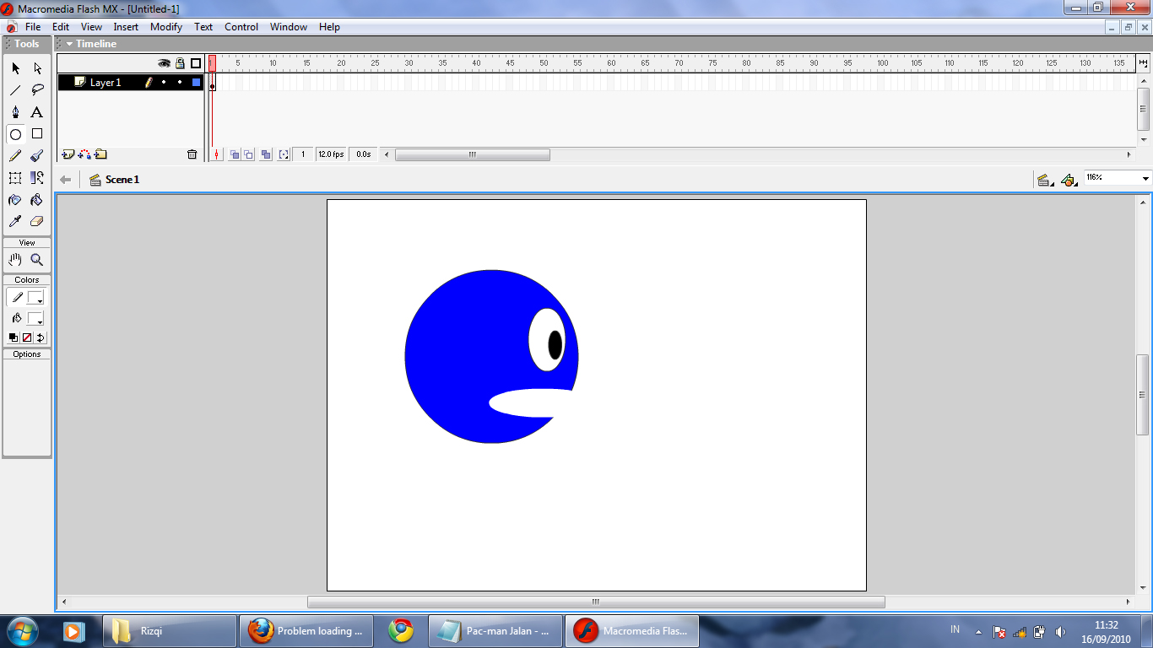This screenshot has height=648, width=1153.
Task: Open the Windows Start menu
Action: point(21,630)
